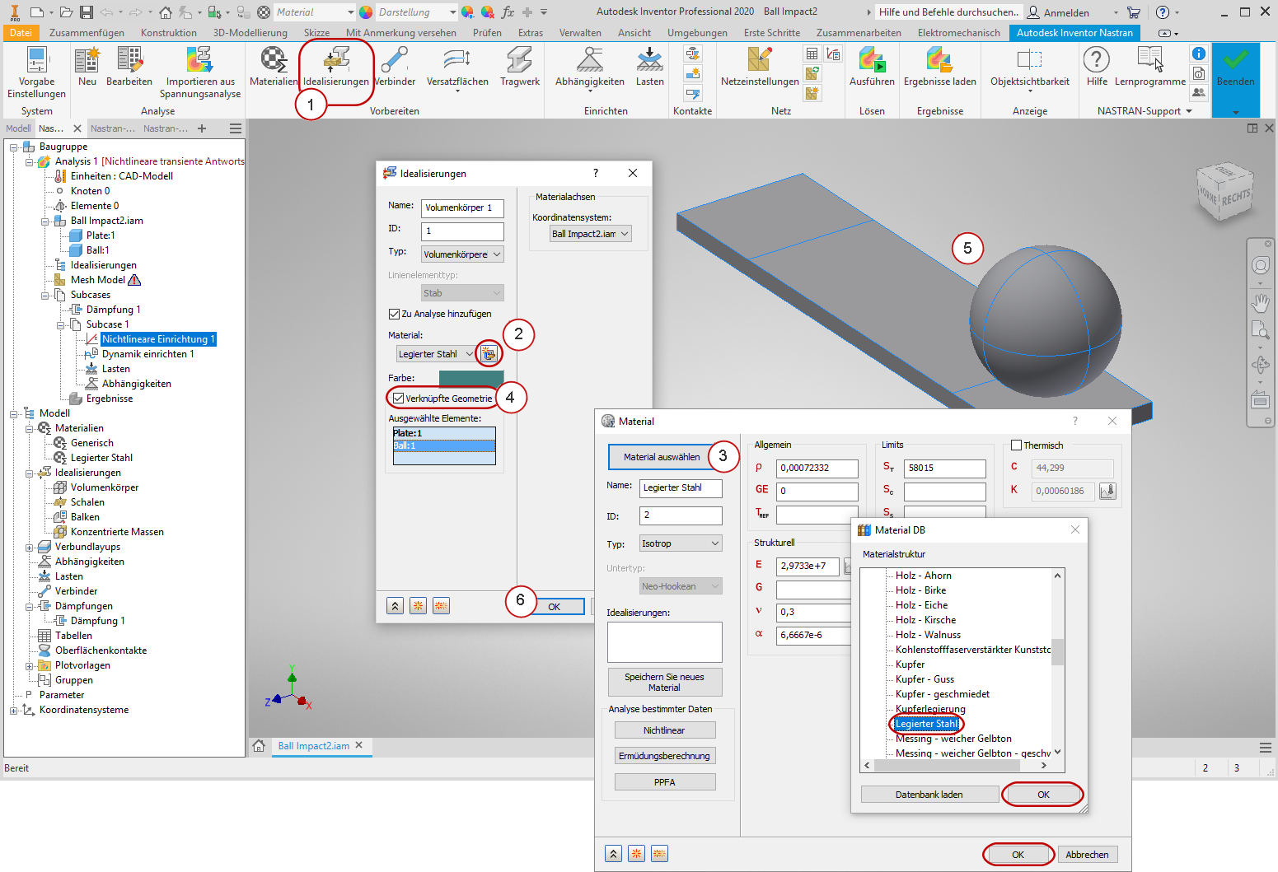This screenshot has height=872, width=1278.
Task: Open the Versatzflächen tool
Action: pyautogui.click(x=457, y=68)
